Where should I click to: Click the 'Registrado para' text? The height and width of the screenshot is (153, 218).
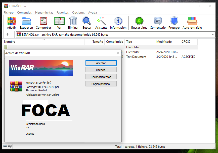[x=35, y=124]
